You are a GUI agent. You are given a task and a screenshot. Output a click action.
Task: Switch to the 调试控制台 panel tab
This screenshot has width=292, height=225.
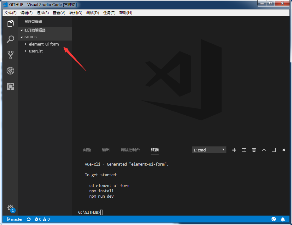[x=130, y=150]
